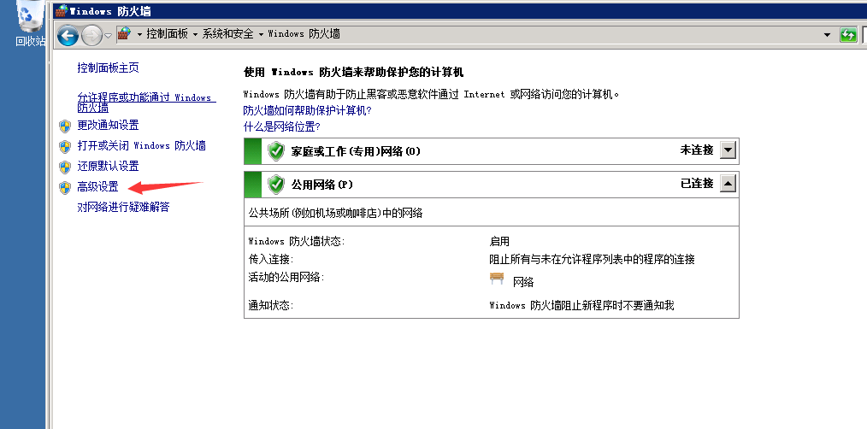Click shield icon beside 更改通知设置

(65, 126)
